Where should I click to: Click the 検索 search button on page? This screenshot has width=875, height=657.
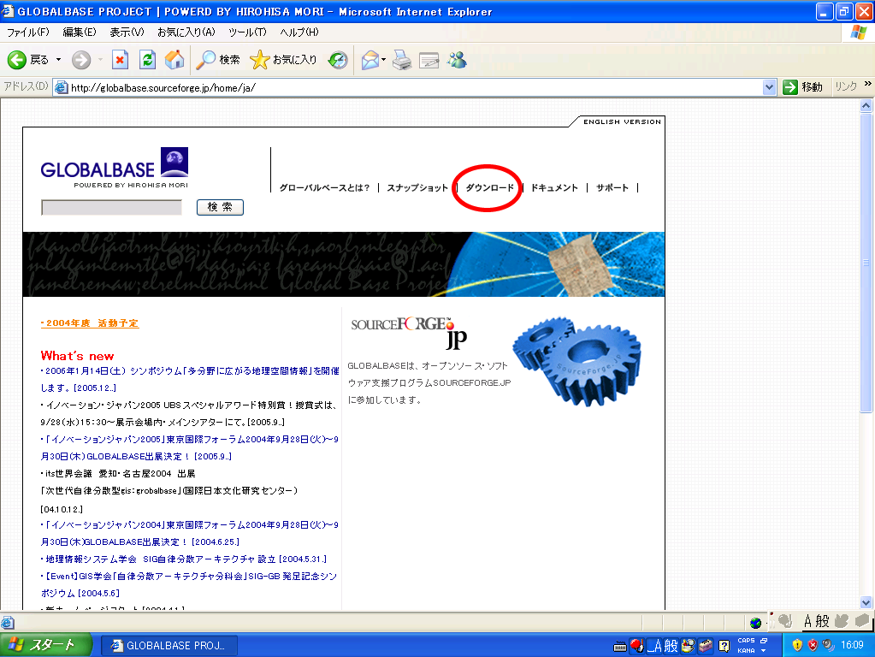pyautogui.click(x=220, y=207)
